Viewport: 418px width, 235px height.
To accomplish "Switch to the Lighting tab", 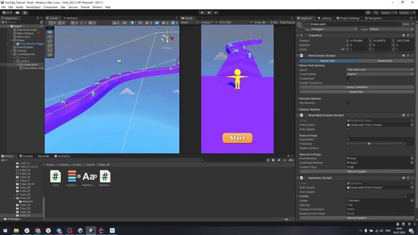I will point(325,18).
